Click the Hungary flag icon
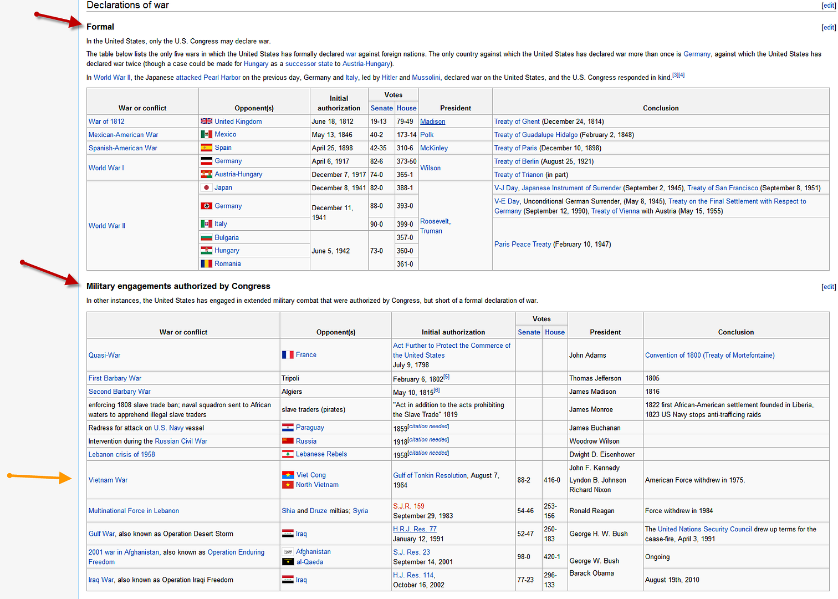 [206, 251]
